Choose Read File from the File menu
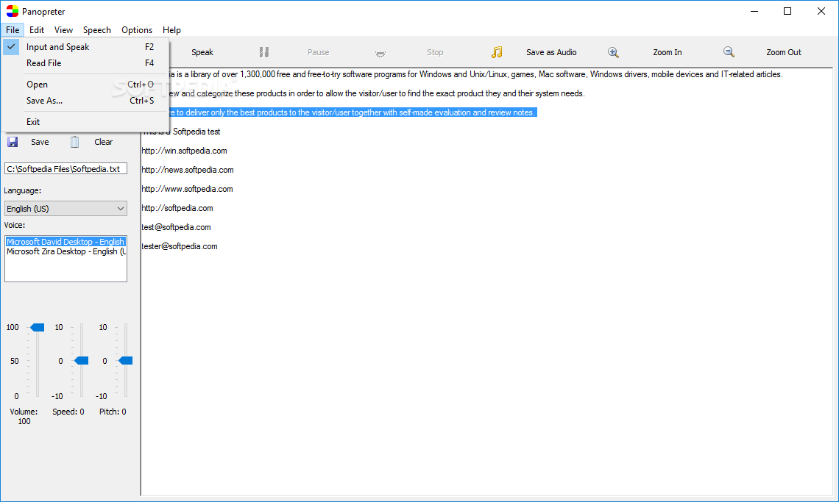The image size is (839, 502). pos(85,63)
